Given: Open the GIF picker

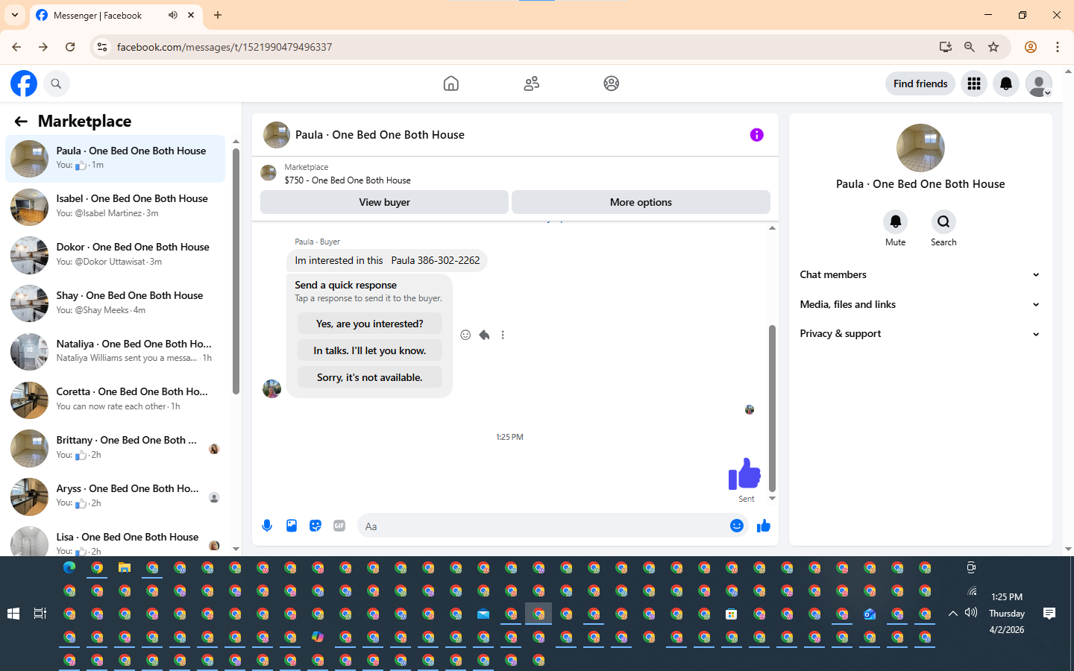Looking at the screenshot, I should coord(339,526).
